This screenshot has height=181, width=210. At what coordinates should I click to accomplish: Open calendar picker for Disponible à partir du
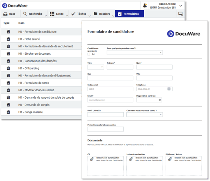159,100
